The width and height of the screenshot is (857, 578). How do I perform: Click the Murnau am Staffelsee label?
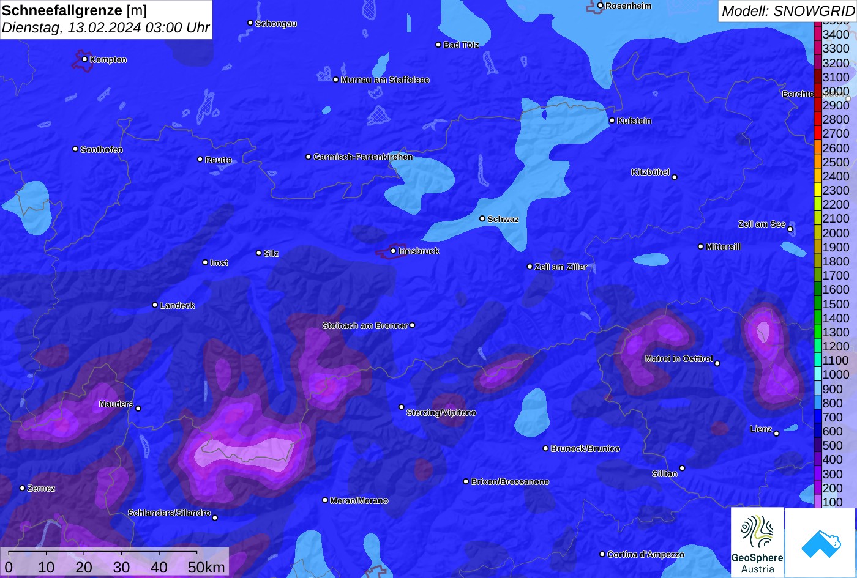click(385, 80)
